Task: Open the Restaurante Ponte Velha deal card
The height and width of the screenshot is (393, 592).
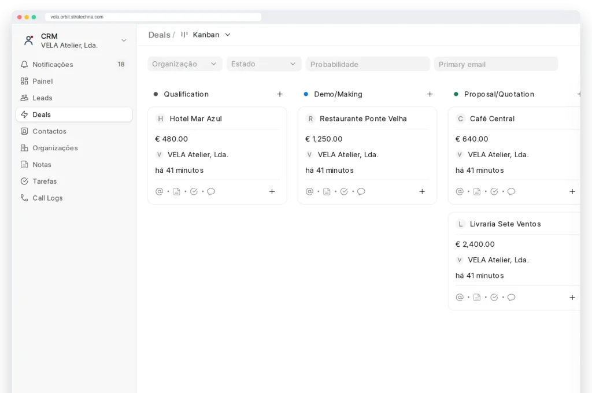Action: (x=367, y=155)
